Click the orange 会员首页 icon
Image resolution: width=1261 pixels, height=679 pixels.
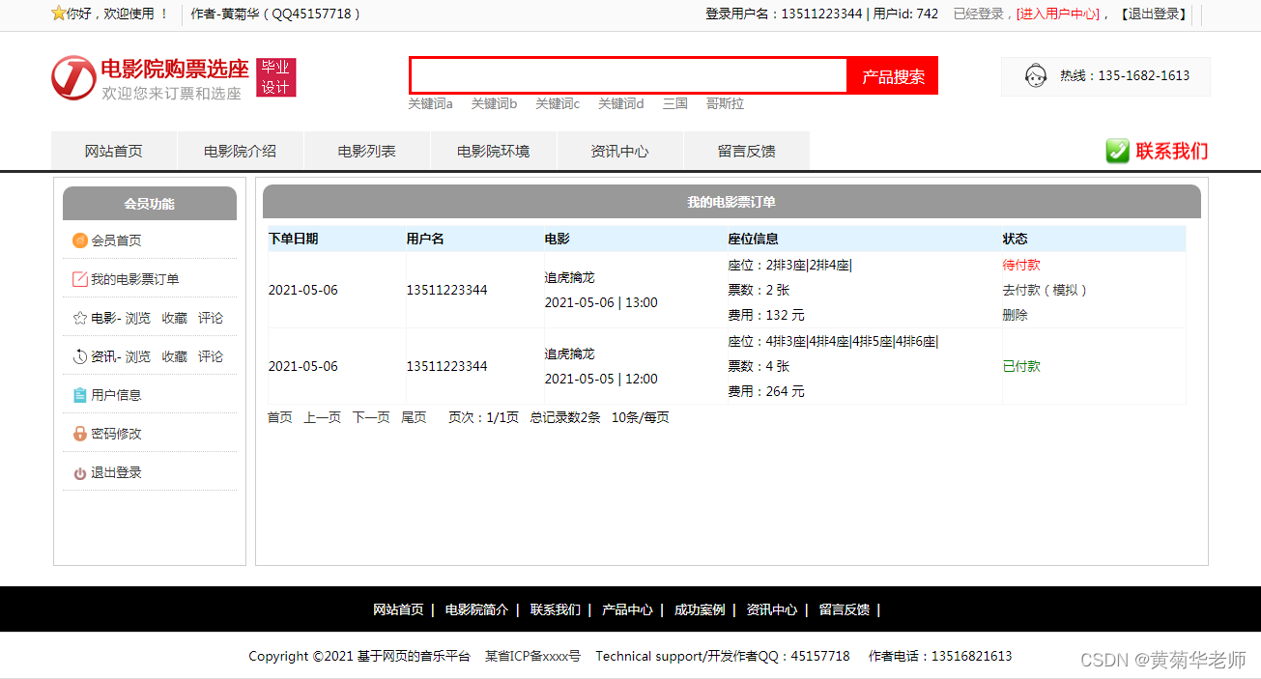point(80,240)
